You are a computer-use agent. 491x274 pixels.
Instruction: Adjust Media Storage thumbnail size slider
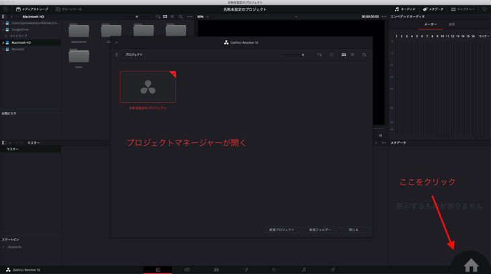tap(137, 17)
